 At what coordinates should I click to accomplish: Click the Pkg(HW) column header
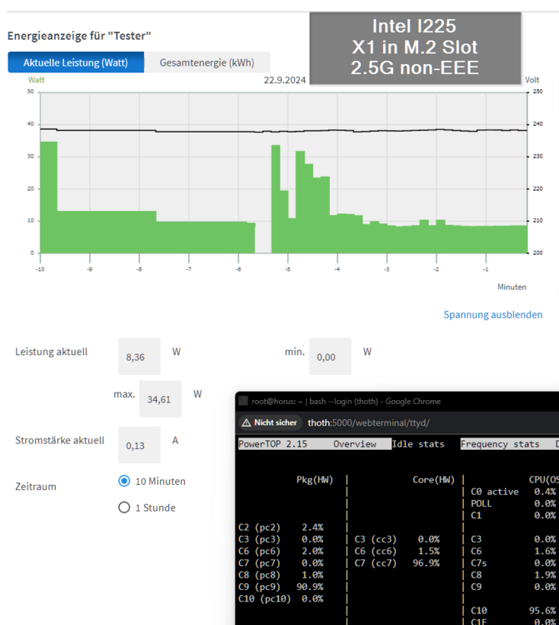click(x=314, y=479)
